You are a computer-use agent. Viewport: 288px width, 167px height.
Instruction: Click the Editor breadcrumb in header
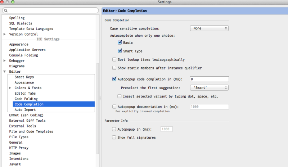coord(109,11)
